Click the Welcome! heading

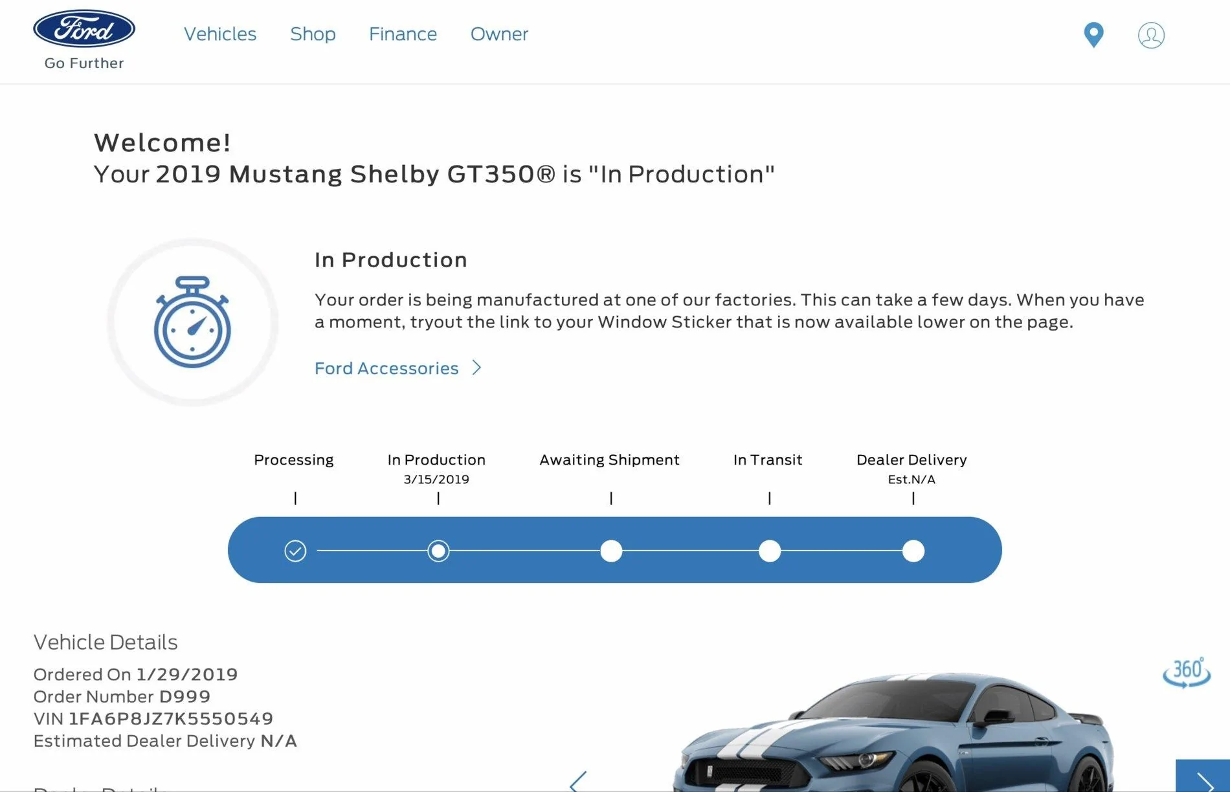[162, 143]
